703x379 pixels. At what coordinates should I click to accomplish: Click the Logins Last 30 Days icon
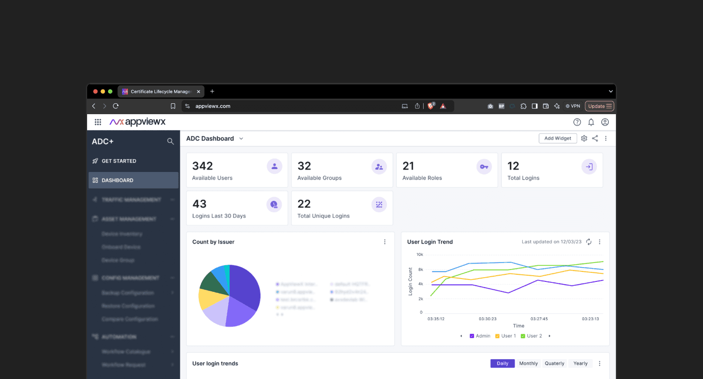click(x=274, y=204)
